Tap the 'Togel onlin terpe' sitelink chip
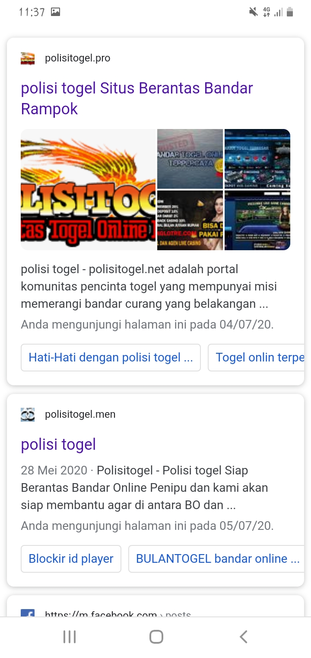Image resolution: width=311 pixels, height=658 pixels. pyautogui.click(x=256, y=358)
